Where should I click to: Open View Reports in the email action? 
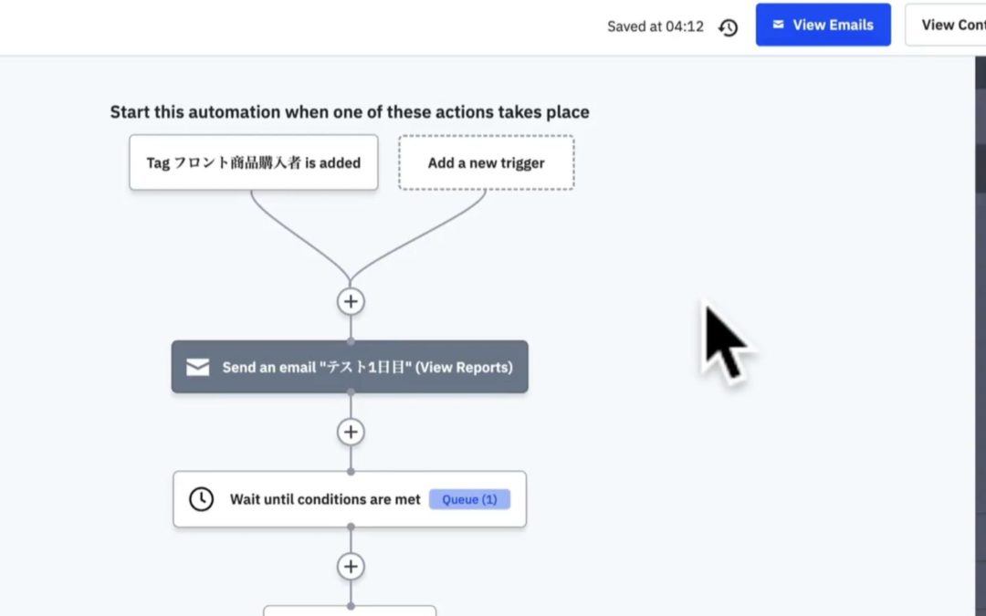(464, 367)
